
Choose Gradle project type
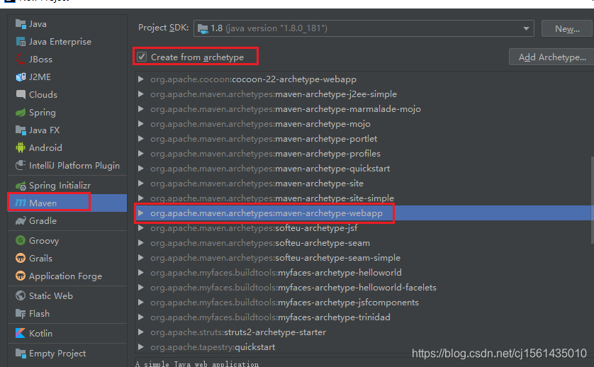(67, 221)
